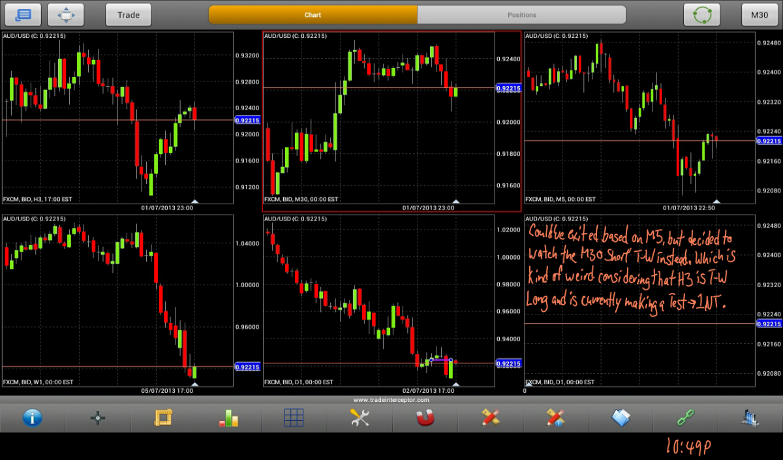Image resolution: width=783 pixels, height=460 pixels.
Task: Click the 0.94000 price axis label
Action: click(x=508, y=339)
